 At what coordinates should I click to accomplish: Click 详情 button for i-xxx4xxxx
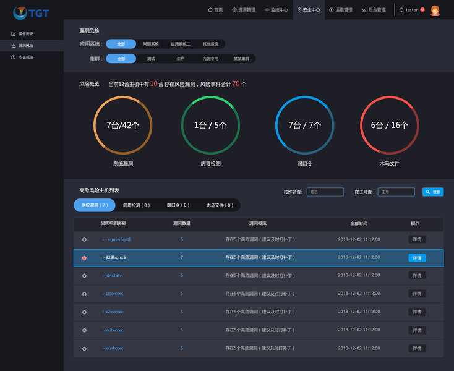coord(417,348)
